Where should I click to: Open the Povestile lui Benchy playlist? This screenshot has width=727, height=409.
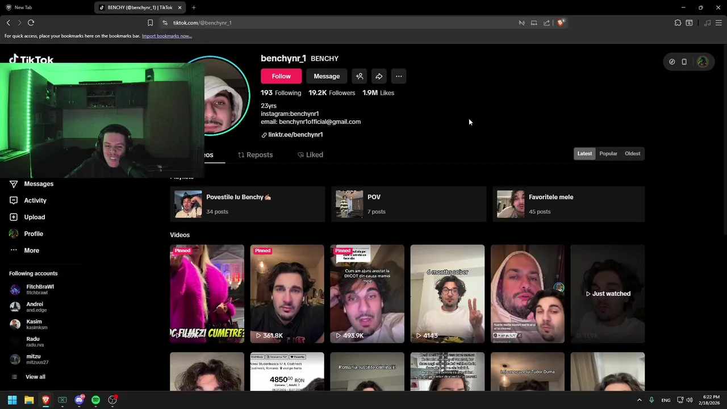tap(247, 204)
